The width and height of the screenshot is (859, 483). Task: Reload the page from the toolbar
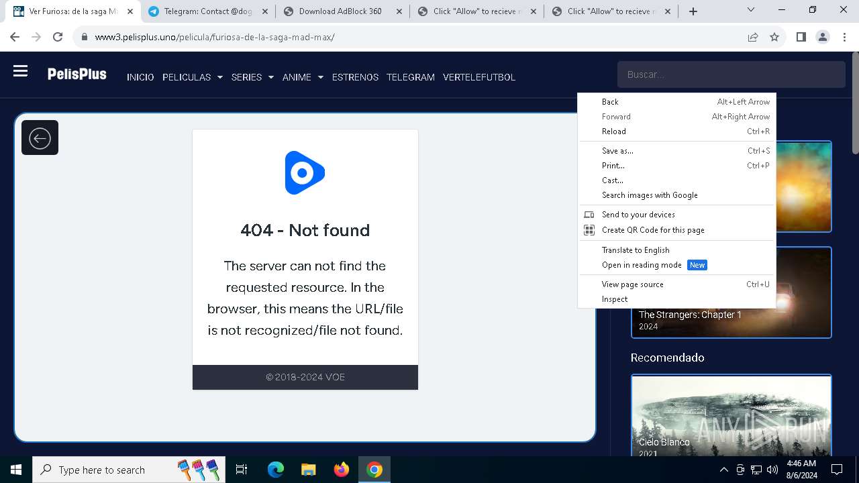[x=58, y=37]
